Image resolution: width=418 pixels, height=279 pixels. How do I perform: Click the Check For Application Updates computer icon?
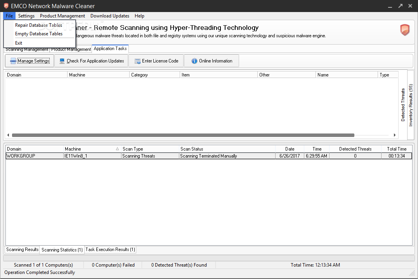click(x=62, y=61)
